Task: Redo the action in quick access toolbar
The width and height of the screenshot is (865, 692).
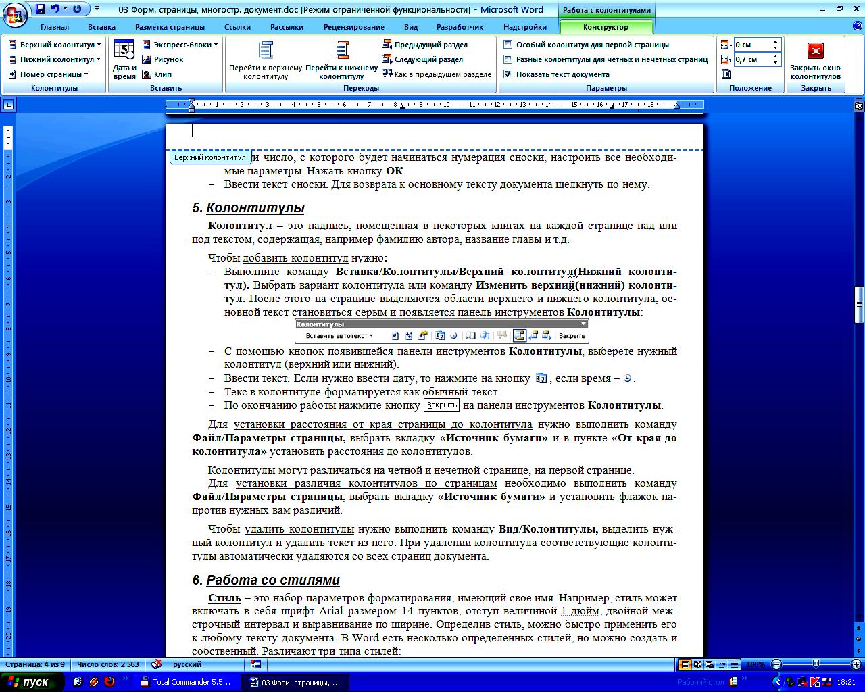Action: [77, 9]
